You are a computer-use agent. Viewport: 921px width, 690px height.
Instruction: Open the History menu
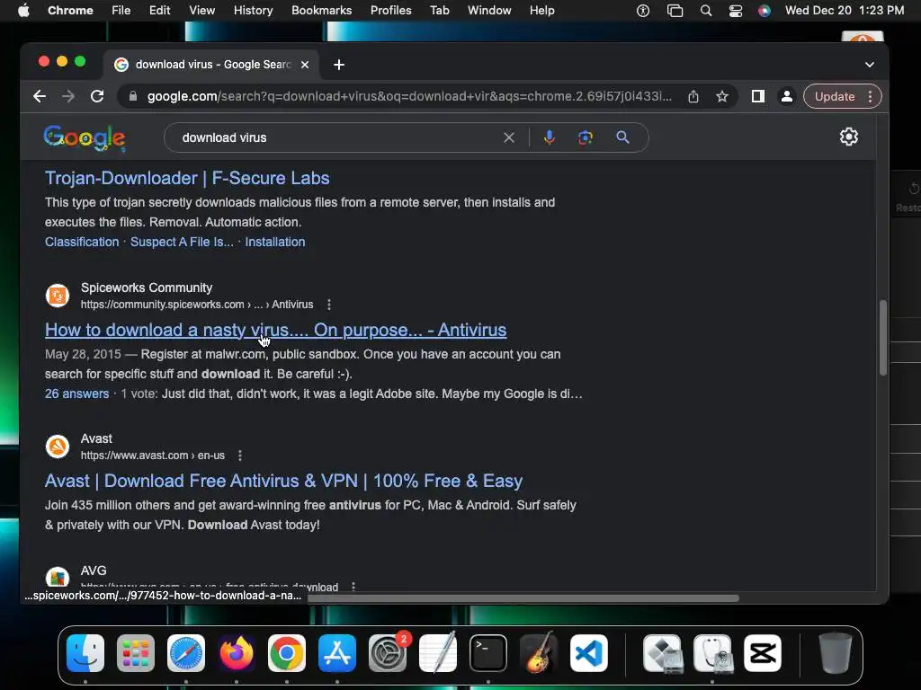253,11
